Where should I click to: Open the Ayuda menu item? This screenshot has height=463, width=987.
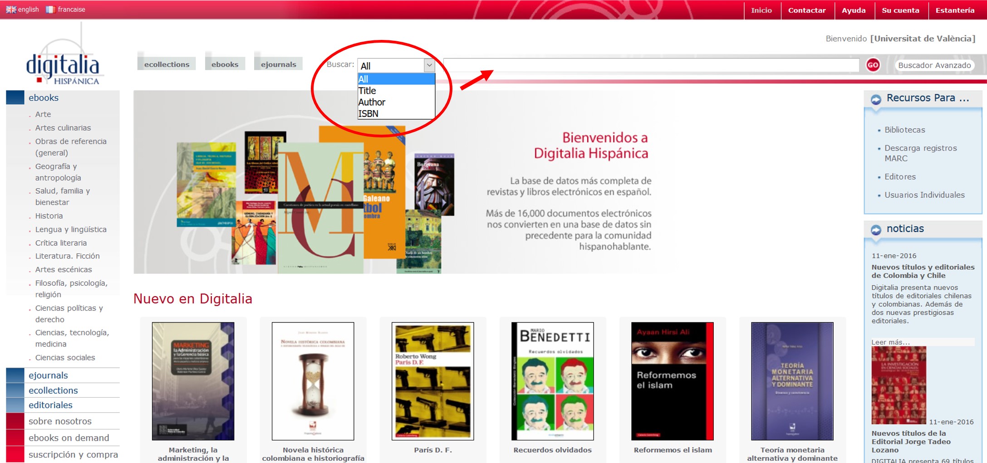(854, 10)
